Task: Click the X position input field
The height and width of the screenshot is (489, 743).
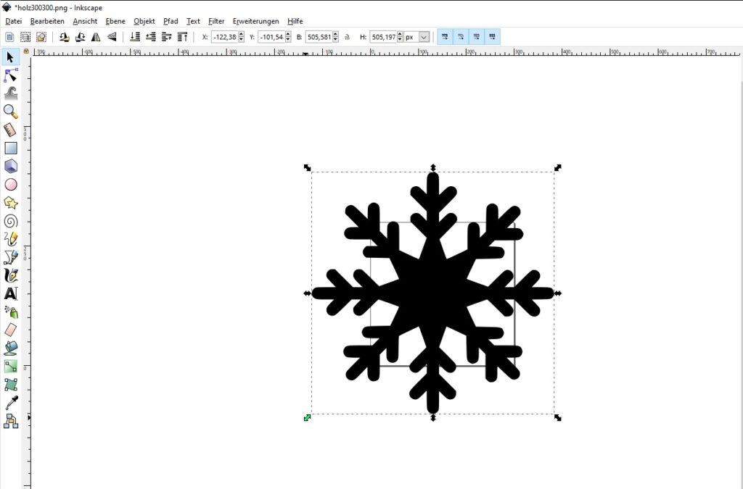Action: [x=224, y=37]
